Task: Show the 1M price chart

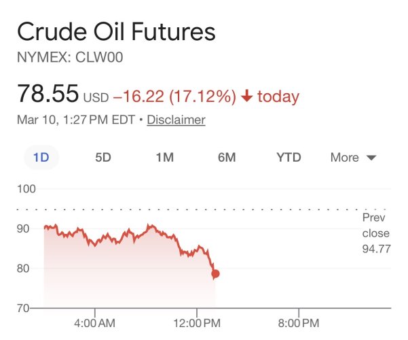Action: pos(164,158)
